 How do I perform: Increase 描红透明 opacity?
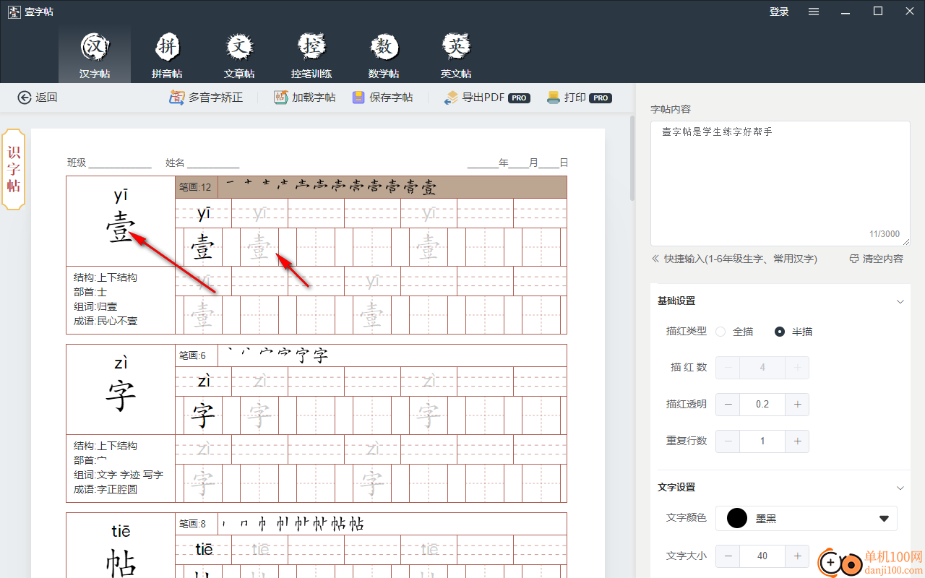click(x=797, y=404)
